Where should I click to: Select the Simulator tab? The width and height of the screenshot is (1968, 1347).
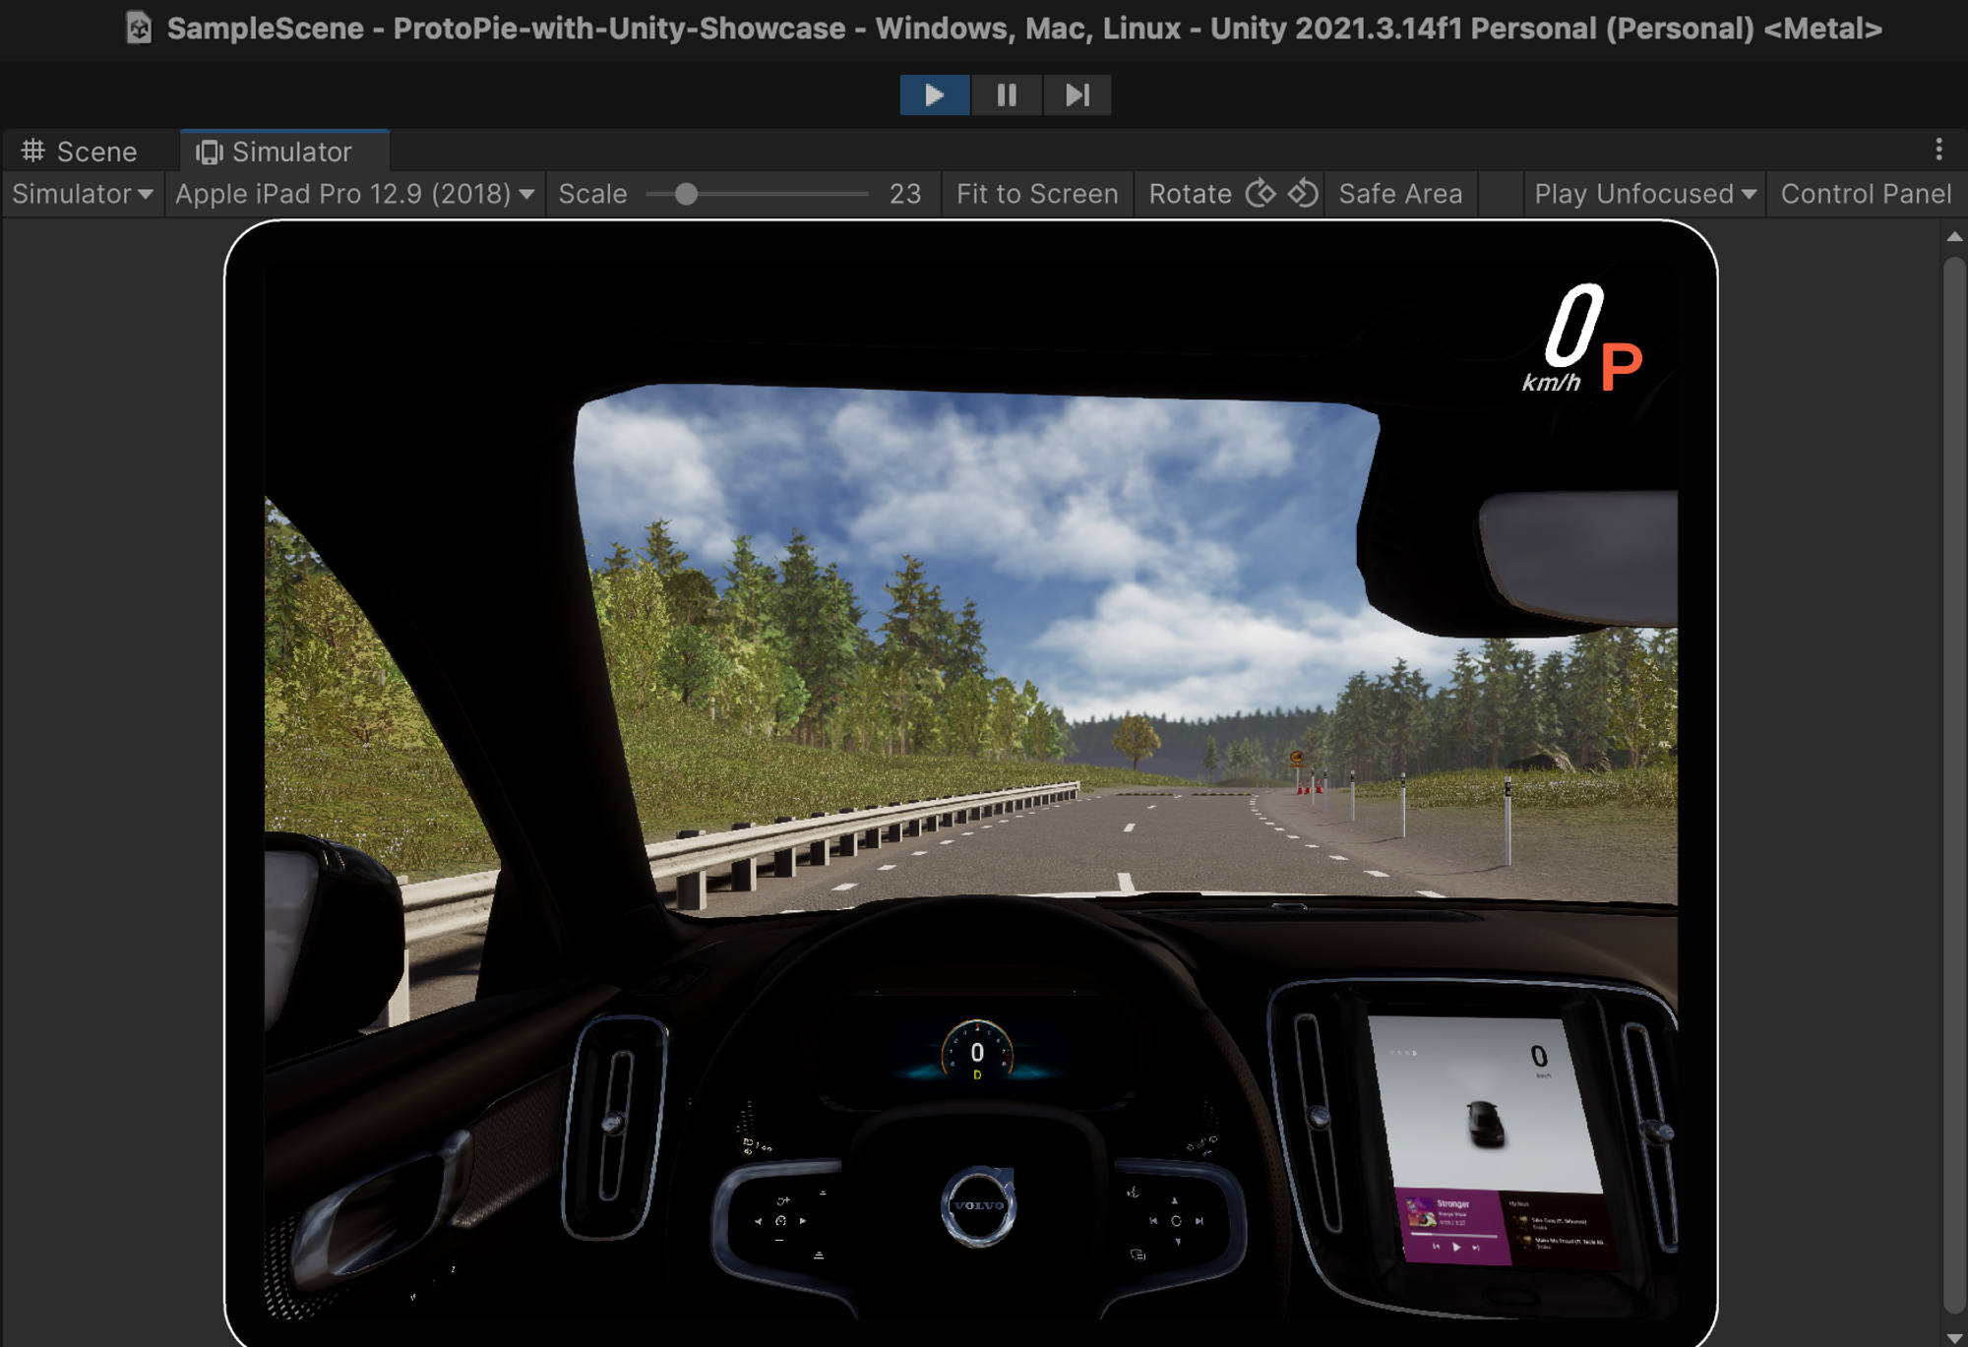(276, 152)
